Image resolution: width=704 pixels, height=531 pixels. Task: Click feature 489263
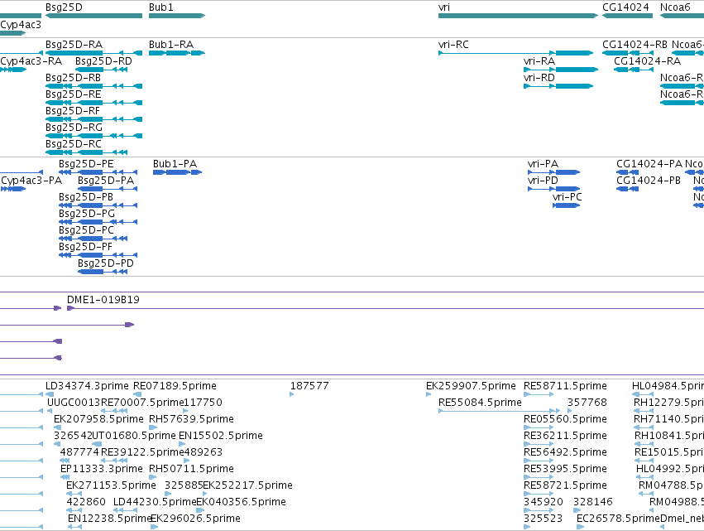pyautogui.click(x=187, y=461)
